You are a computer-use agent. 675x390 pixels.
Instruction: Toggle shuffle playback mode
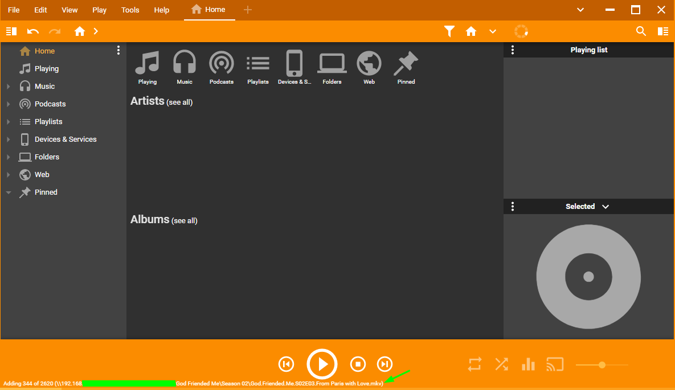tap(501, 364)
